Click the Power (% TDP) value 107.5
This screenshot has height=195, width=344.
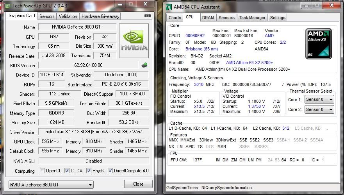coord(325,84)
